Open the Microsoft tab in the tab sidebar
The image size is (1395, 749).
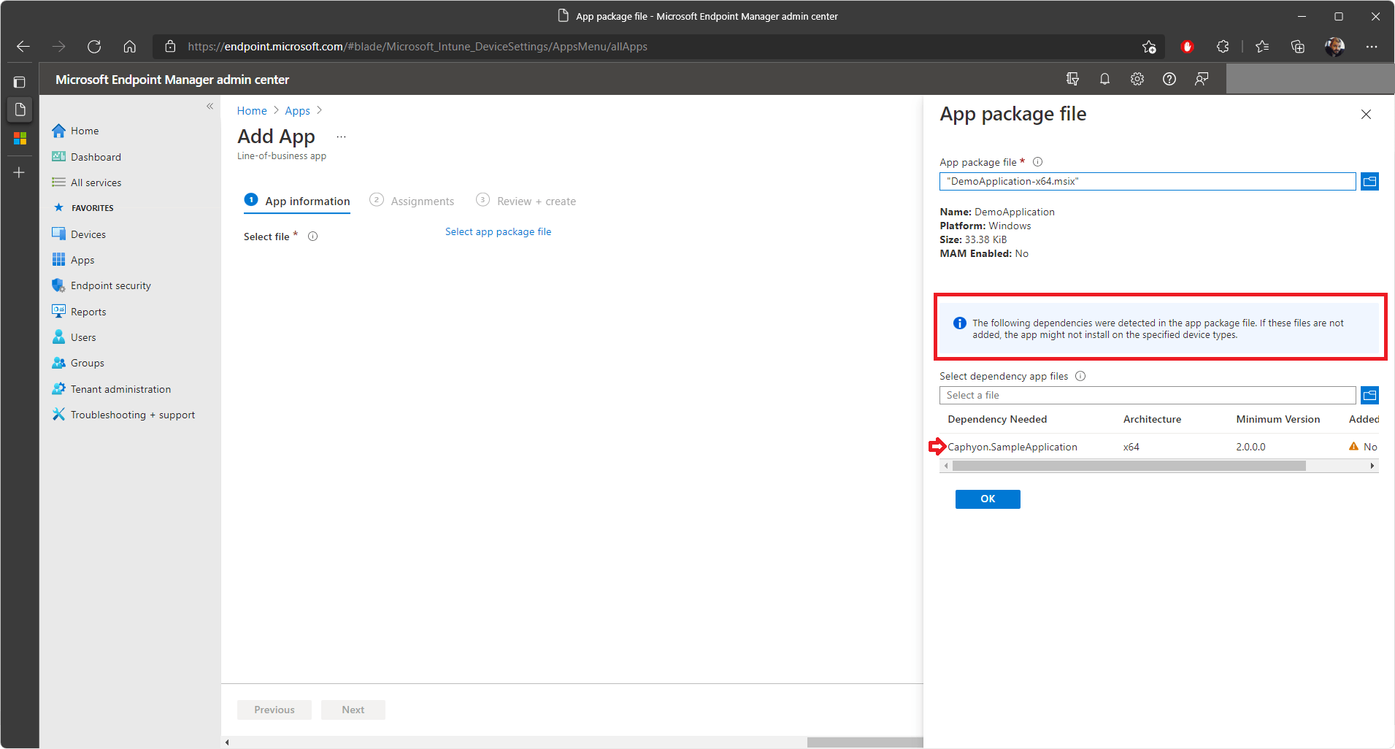coord(20,138)
